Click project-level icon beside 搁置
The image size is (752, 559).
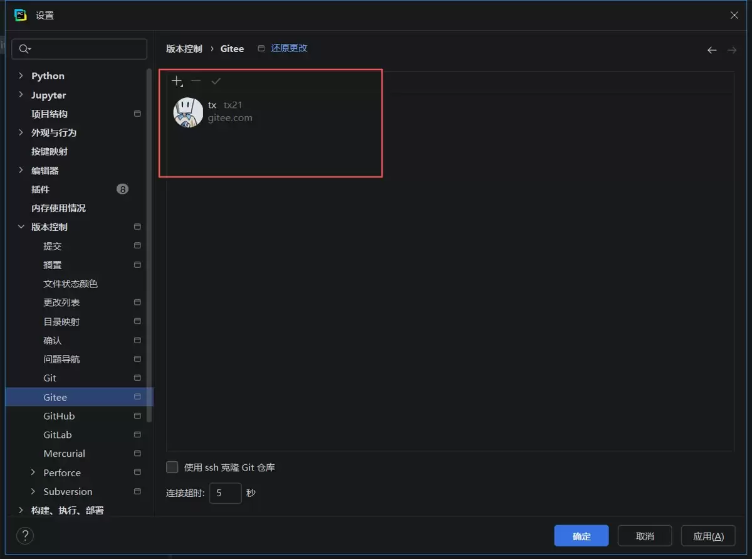coord(137,265)
